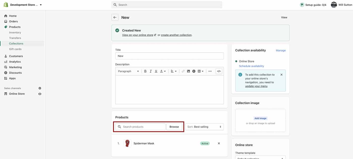Open Discounts in sidebar

(x=15, y=73)
